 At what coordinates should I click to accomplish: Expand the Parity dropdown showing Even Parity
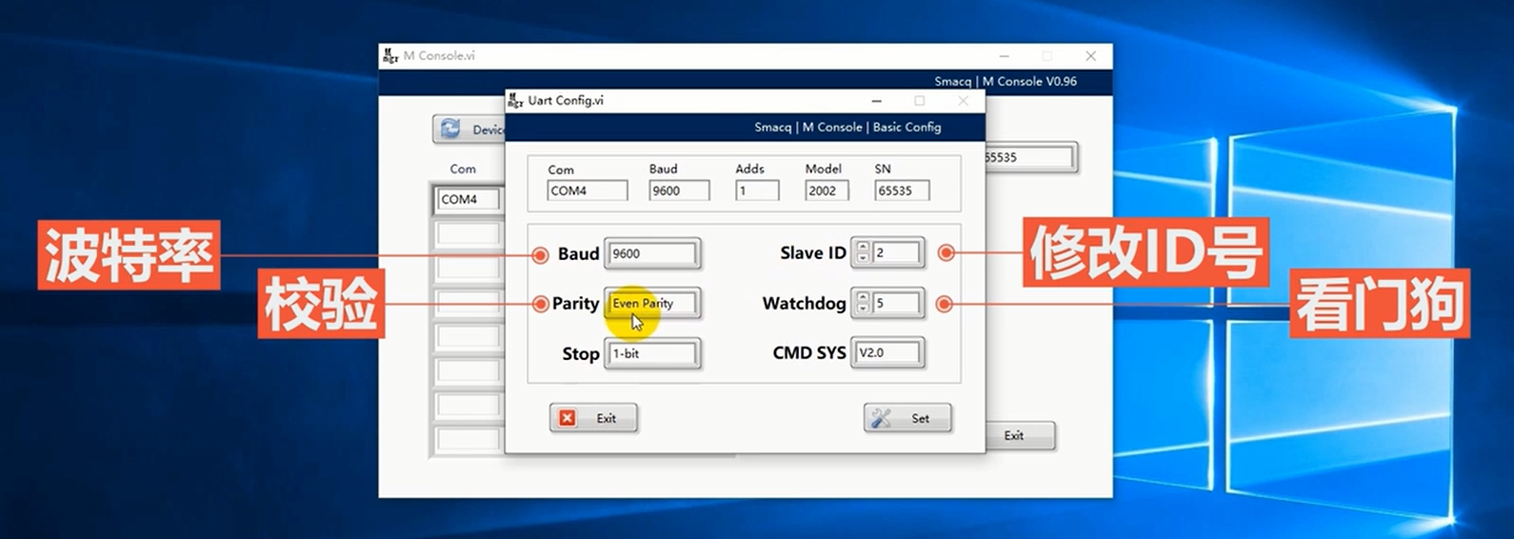point(652,303)
